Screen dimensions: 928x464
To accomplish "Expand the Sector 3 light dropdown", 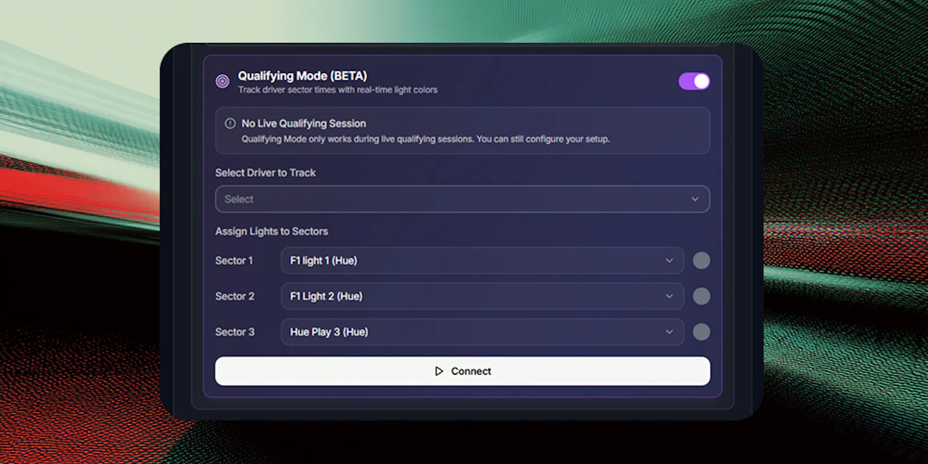I will click(x=483, y=332).
